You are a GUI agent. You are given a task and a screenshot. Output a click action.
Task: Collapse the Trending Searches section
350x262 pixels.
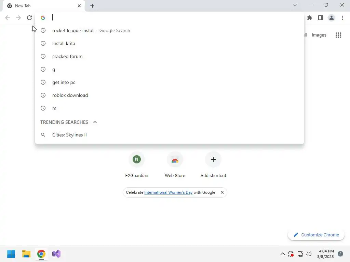[x=95, y=122]
